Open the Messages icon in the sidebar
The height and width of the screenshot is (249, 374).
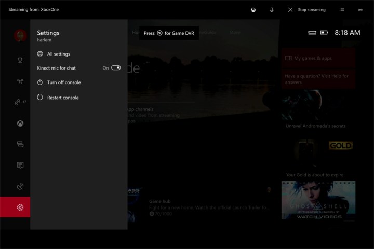point(20,144)
